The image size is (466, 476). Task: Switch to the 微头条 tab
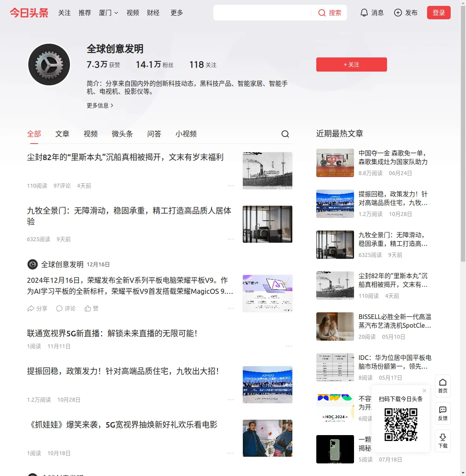(122, 134)
